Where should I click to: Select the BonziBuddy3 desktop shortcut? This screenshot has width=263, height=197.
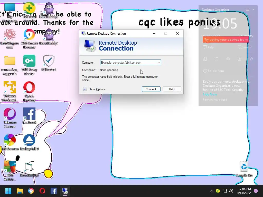(x=49, y=10)
